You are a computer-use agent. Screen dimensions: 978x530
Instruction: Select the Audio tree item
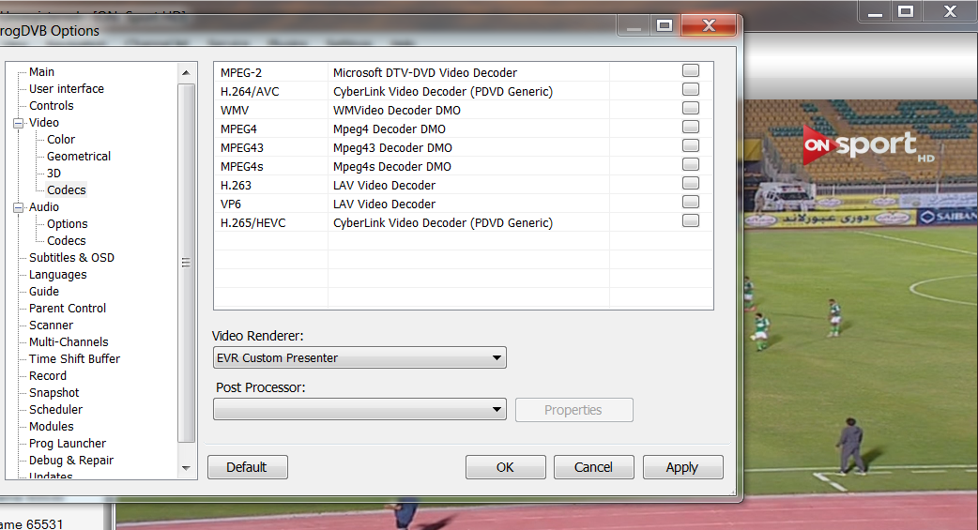44,206
